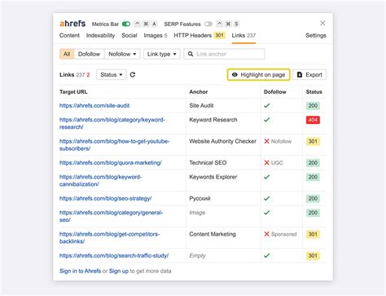Click the red Nofollow cross icon
The image size is (386, 296).
266,141
